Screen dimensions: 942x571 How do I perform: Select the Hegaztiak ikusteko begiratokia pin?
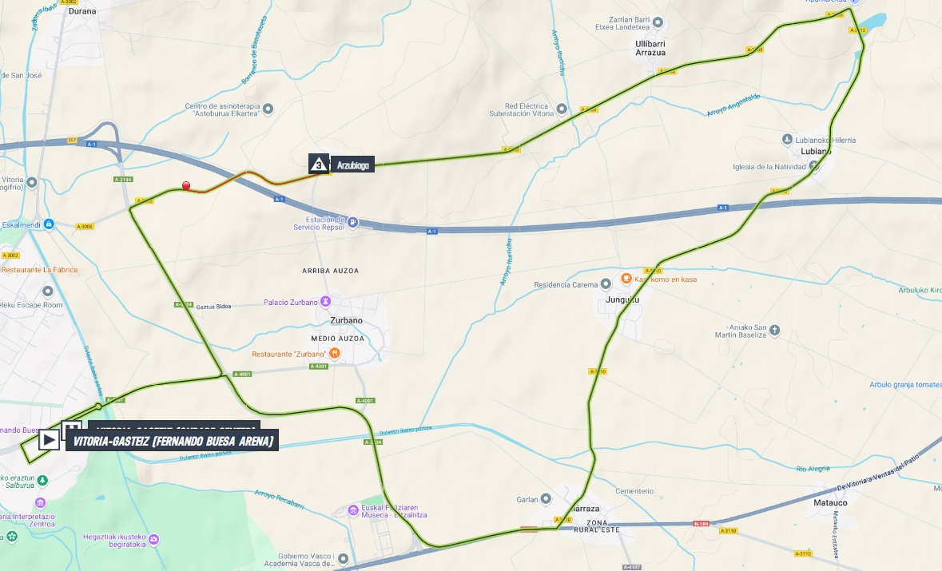[153, 540]
